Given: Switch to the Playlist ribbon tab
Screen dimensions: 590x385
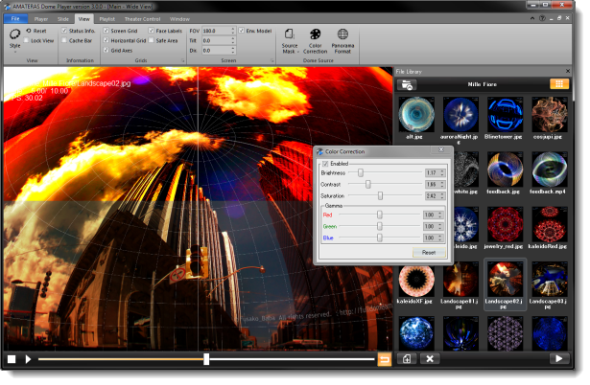Looking at the screenshot, I should point(107,19).
